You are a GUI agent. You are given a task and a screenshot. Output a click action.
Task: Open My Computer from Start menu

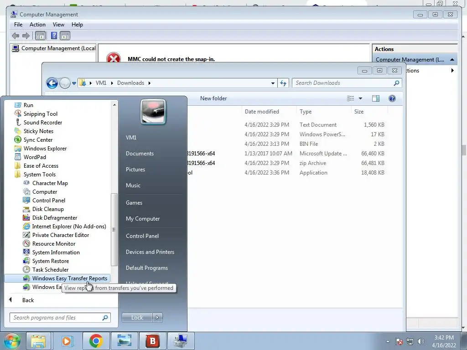click(143, 219)
